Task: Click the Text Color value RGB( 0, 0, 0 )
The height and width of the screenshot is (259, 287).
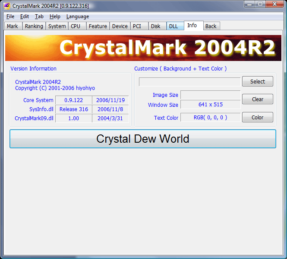Action: click(x=211, y=118)
